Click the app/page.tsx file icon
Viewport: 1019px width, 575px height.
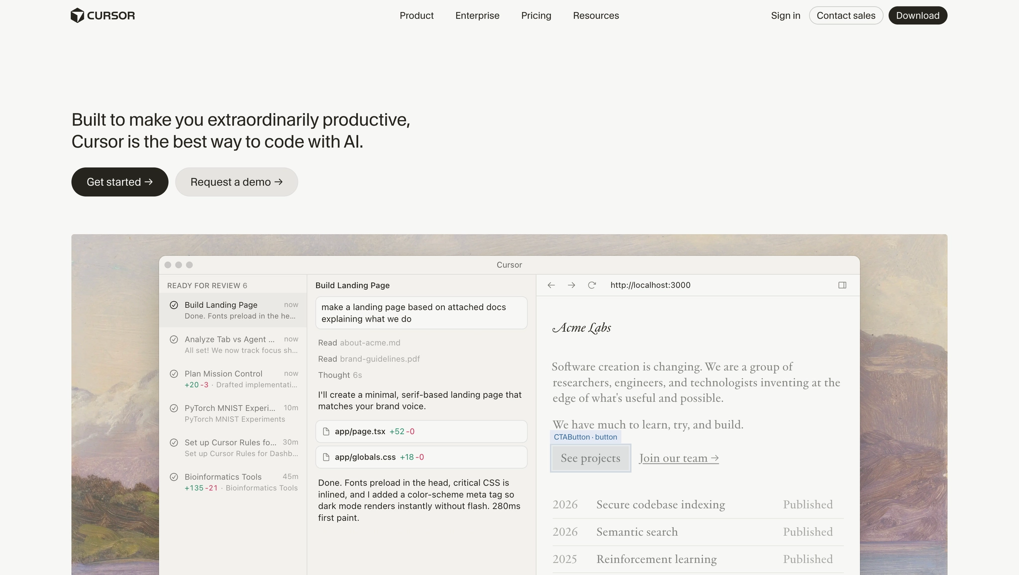tap(326, 432)
